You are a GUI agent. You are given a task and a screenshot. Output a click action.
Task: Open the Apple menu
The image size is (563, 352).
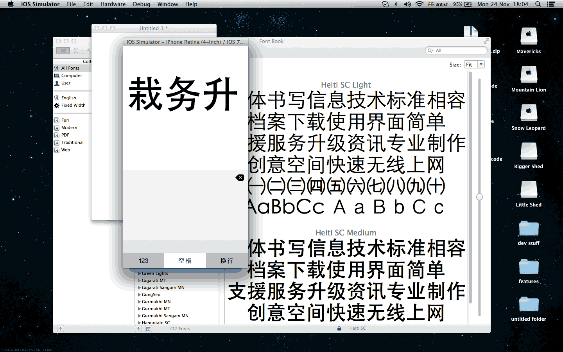coord(11,4)
